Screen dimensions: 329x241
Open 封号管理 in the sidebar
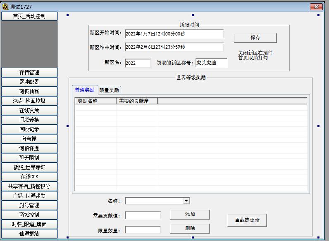(29, 205)
